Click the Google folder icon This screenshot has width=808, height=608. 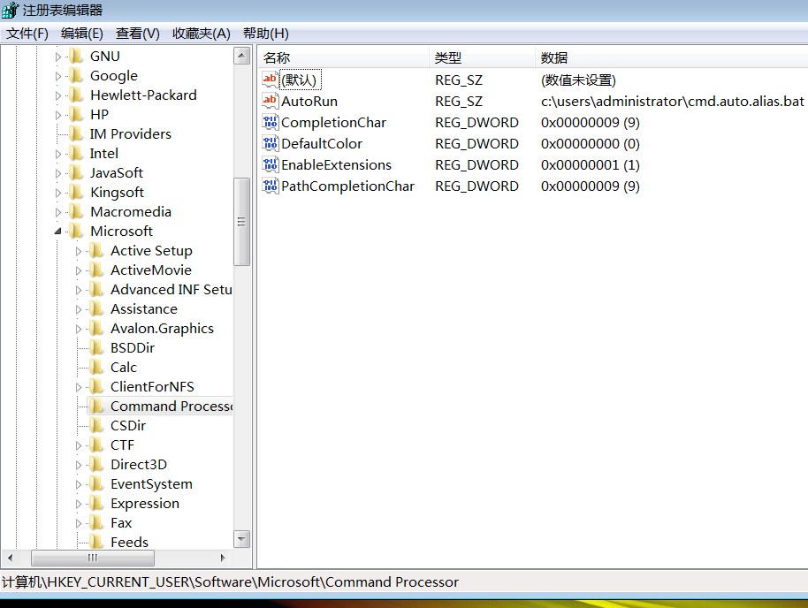pyautogui.click(x=76, y=75)
